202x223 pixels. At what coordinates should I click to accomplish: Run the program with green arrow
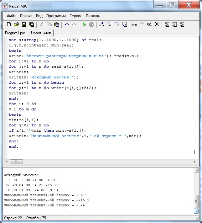[x=84, y=24]
